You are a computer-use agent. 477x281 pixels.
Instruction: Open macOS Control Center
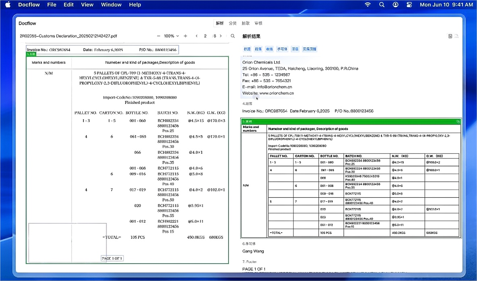coord(409,5)
